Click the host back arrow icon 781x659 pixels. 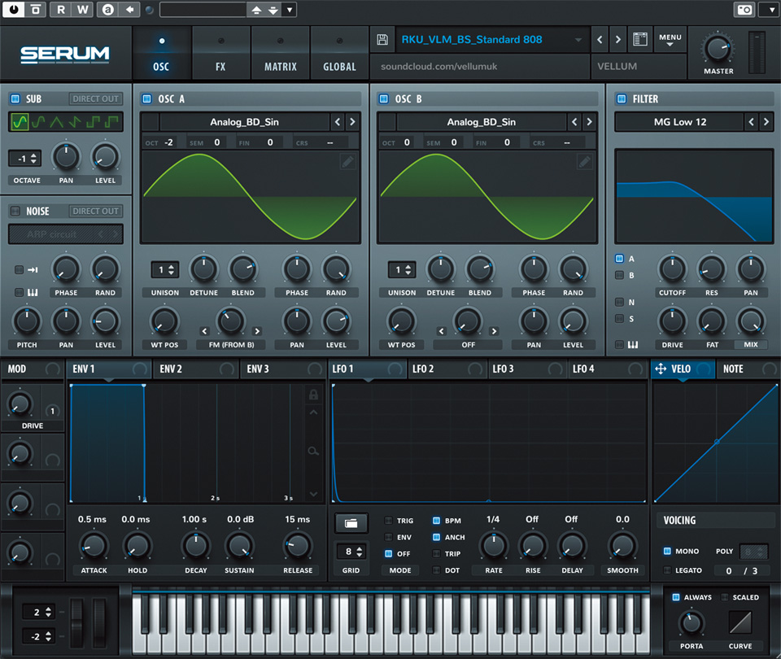click(x=129, y=10)
